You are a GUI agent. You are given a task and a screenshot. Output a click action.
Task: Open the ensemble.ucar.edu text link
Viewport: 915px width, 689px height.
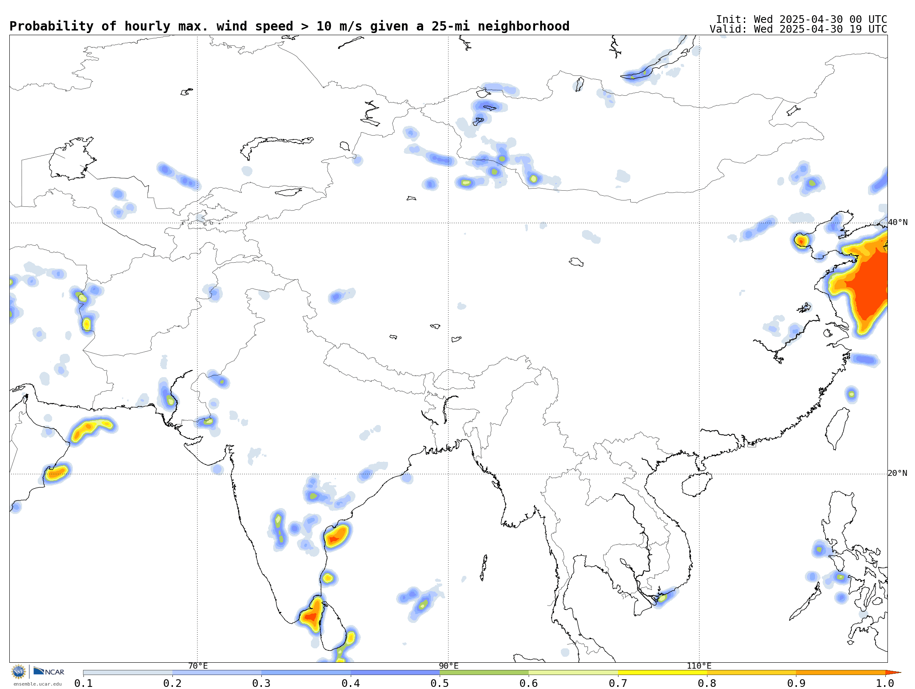click(x=37, y=684)
